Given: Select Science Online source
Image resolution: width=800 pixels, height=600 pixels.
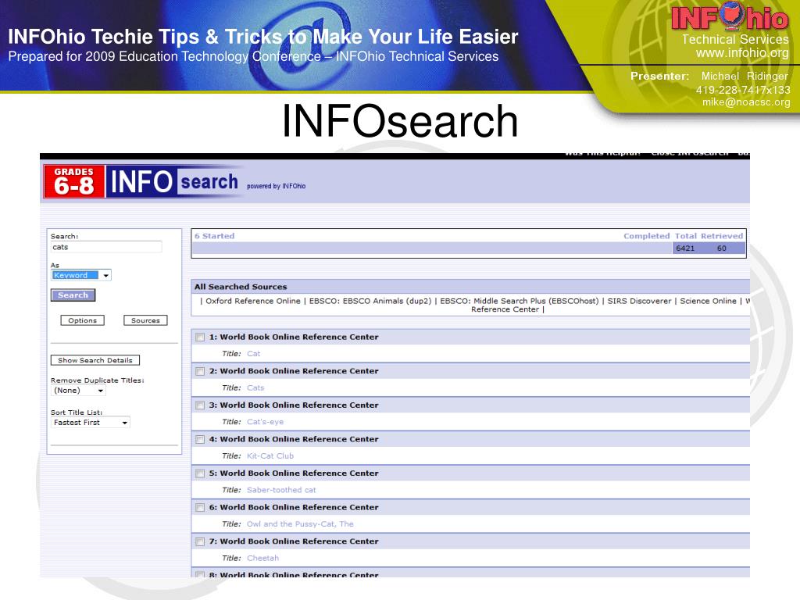Looking at the screenshot, I should 708,301.
